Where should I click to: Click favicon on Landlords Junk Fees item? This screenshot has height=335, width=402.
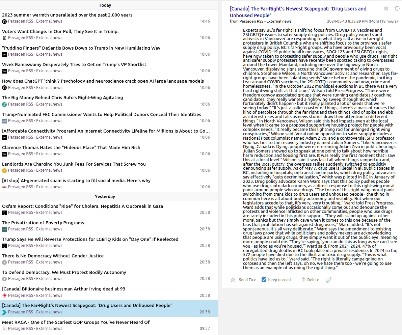4,170
